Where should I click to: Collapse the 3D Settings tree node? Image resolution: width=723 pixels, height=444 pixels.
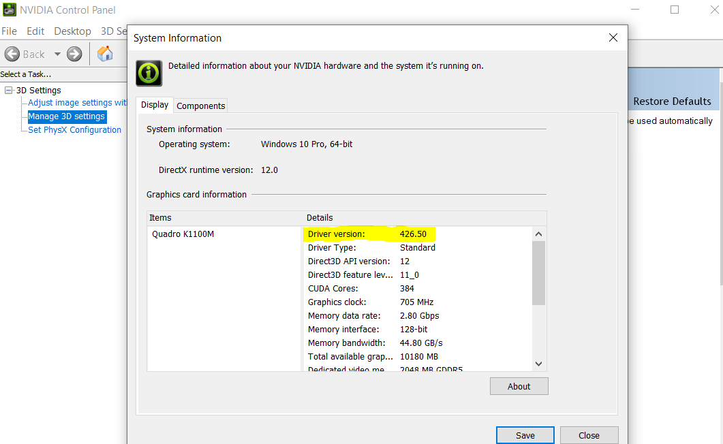tap(8, 91)
